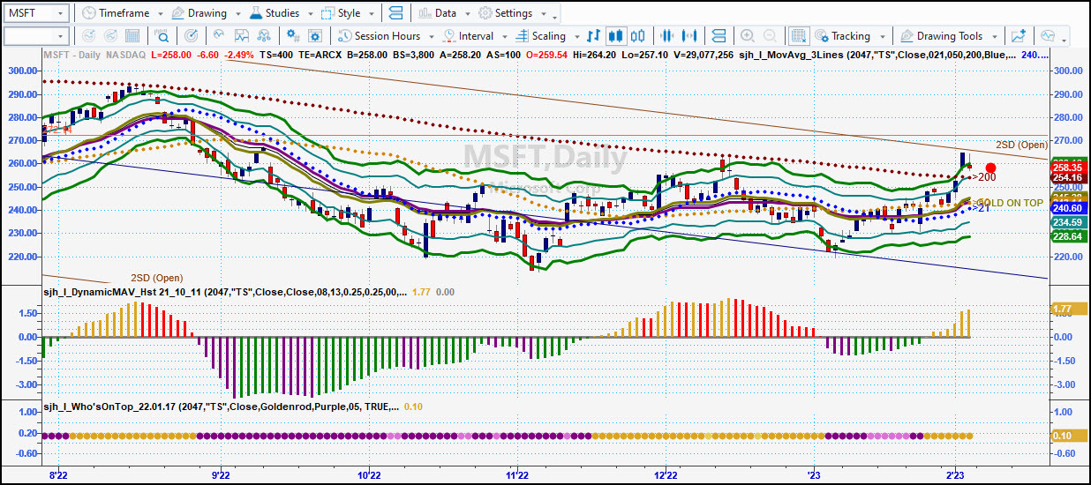Click the zoom in magnifier
Viewport: 1091px width, 485px height.
click(x=747, y=36)
